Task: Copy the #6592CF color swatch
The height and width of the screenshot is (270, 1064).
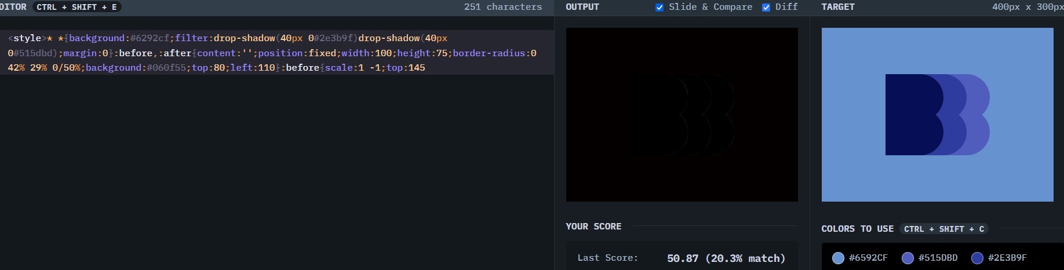Action: (x=860, y=258)
